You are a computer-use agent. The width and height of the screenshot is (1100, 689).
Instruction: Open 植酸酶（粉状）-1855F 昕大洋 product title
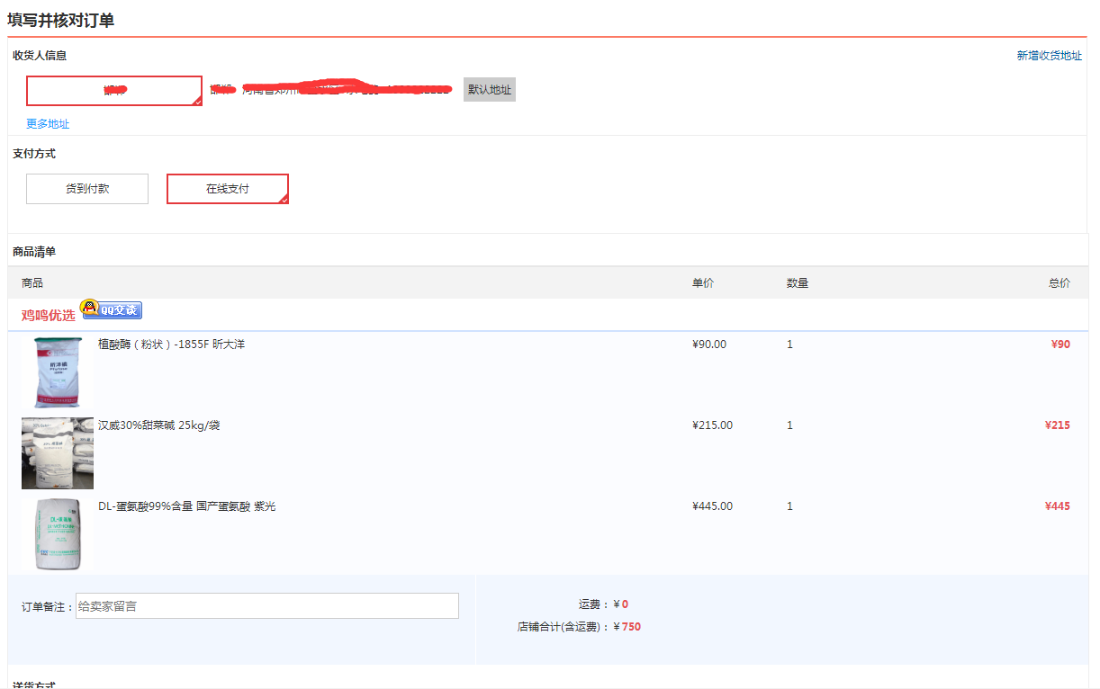[x=171, y=344]
